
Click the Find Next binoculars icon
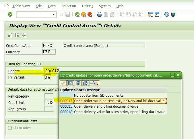click(112, 14)
